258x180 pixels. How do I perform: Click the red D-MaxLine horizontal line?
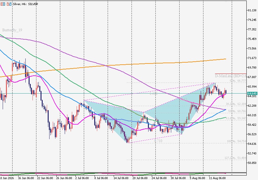pyautogui.click(x=231, y=74)
